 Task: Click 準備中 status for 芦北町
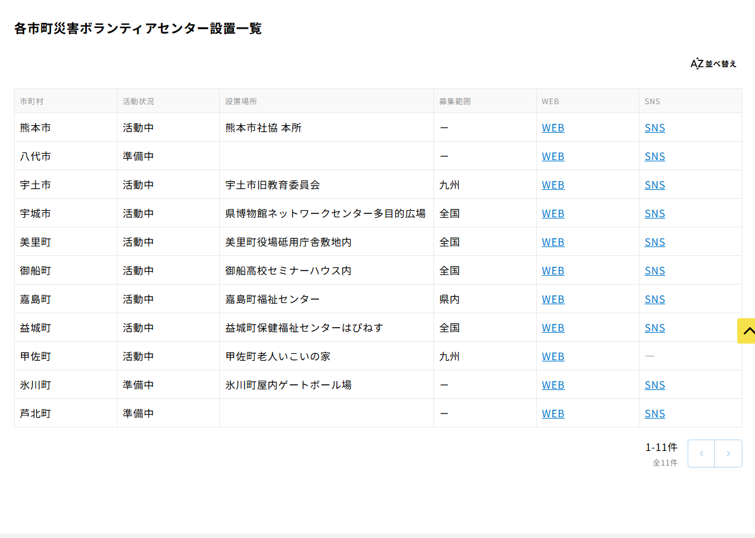(x=168, y=414)
